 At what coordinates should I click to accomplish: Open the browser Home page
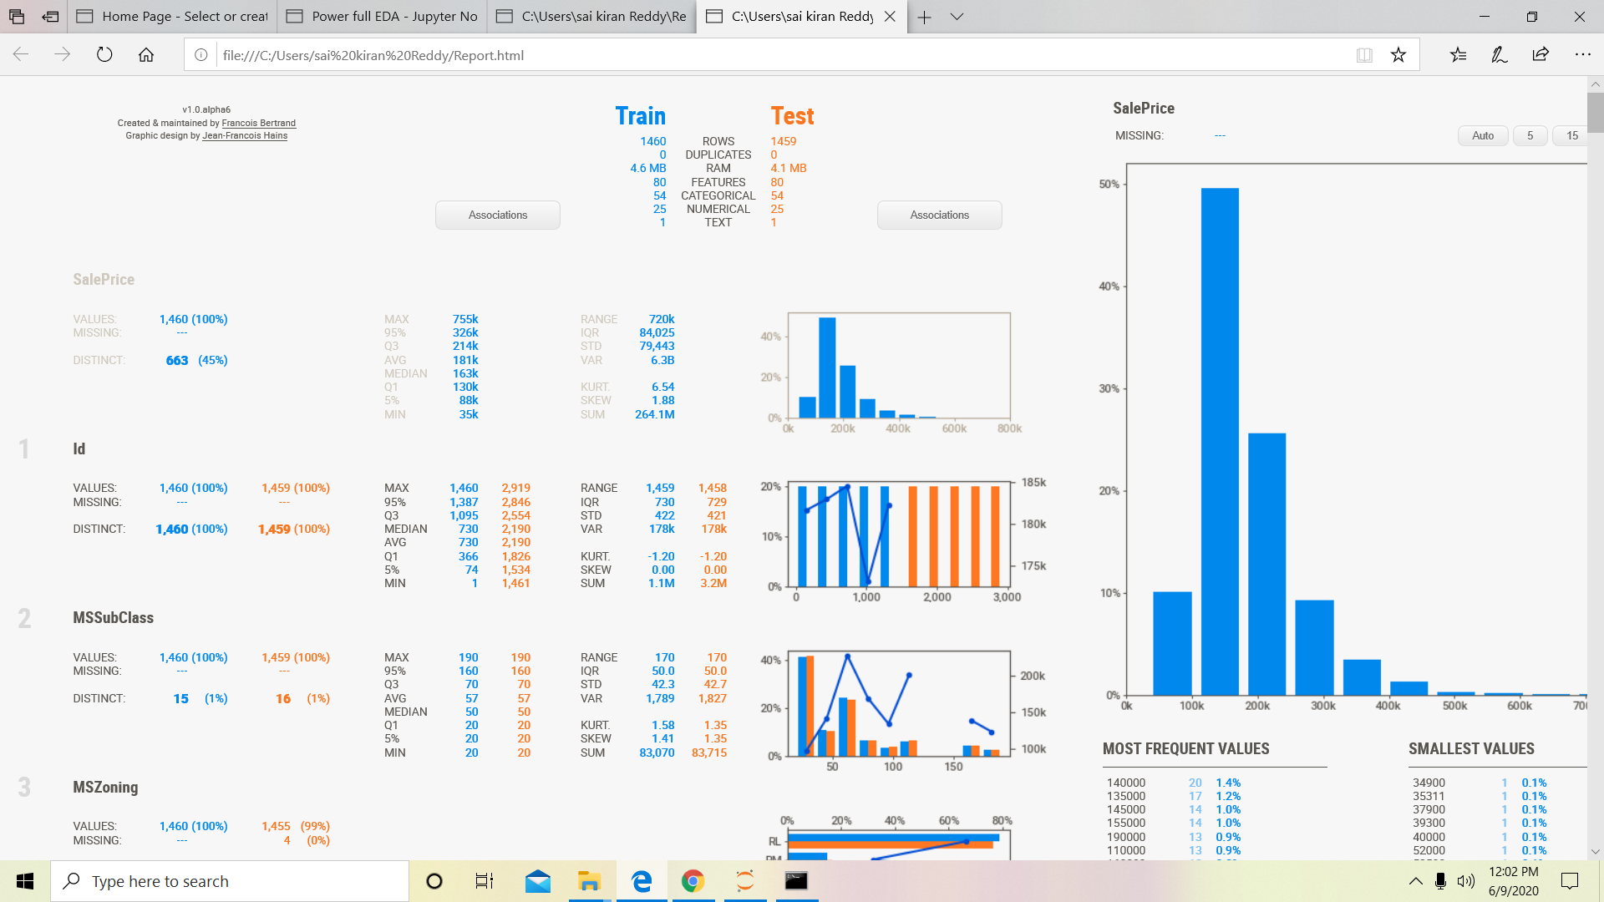coord(147,54)
